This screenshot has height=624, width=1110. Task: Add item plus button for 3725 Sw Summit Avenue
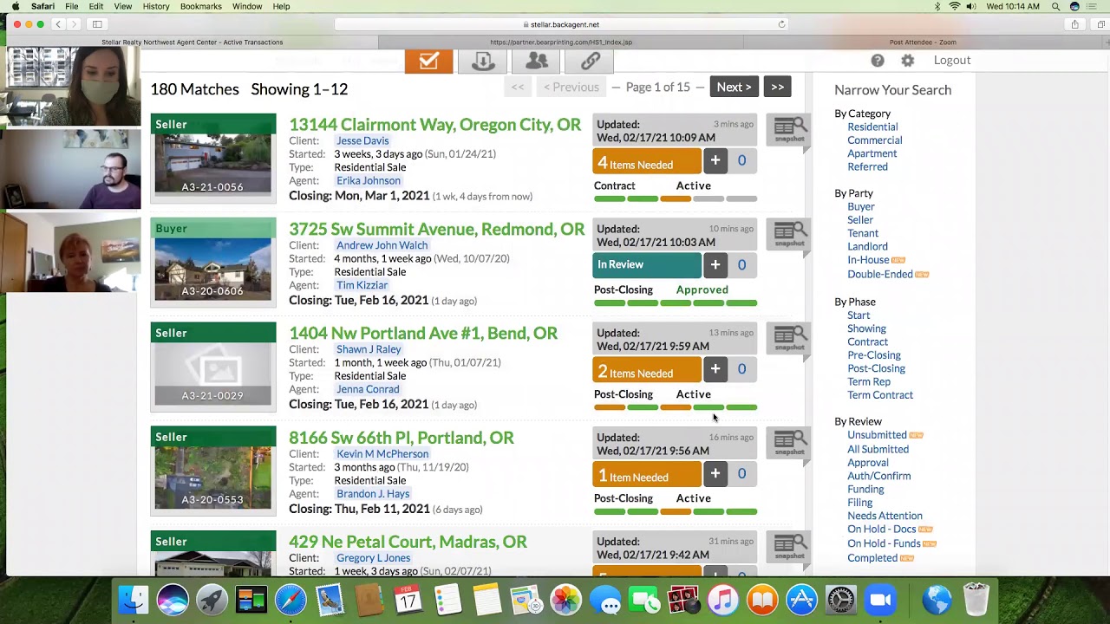pos(715,264)
